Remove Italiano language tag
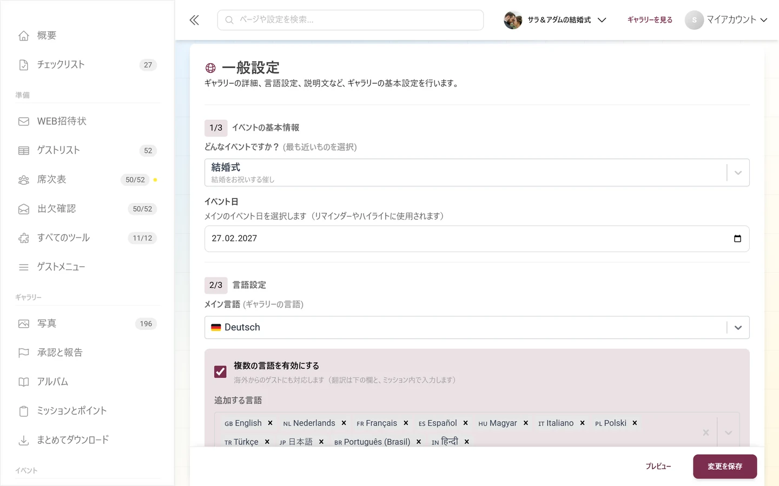The height and width of the screenshot is (486, 779). [x=582, y=423]
